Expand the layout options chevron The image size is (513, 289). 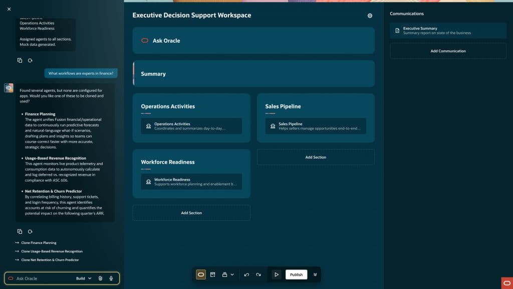pyautogui.click(x=232, y=274)
